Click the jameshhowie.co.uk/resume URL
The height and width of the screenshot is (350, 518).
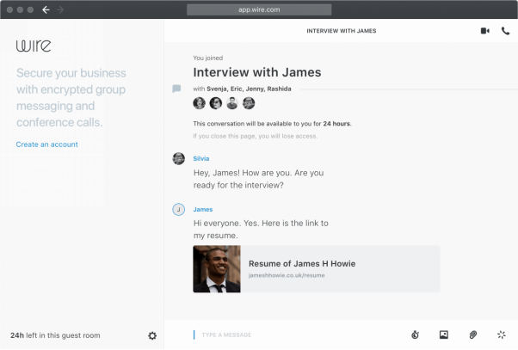coord(287,275)
